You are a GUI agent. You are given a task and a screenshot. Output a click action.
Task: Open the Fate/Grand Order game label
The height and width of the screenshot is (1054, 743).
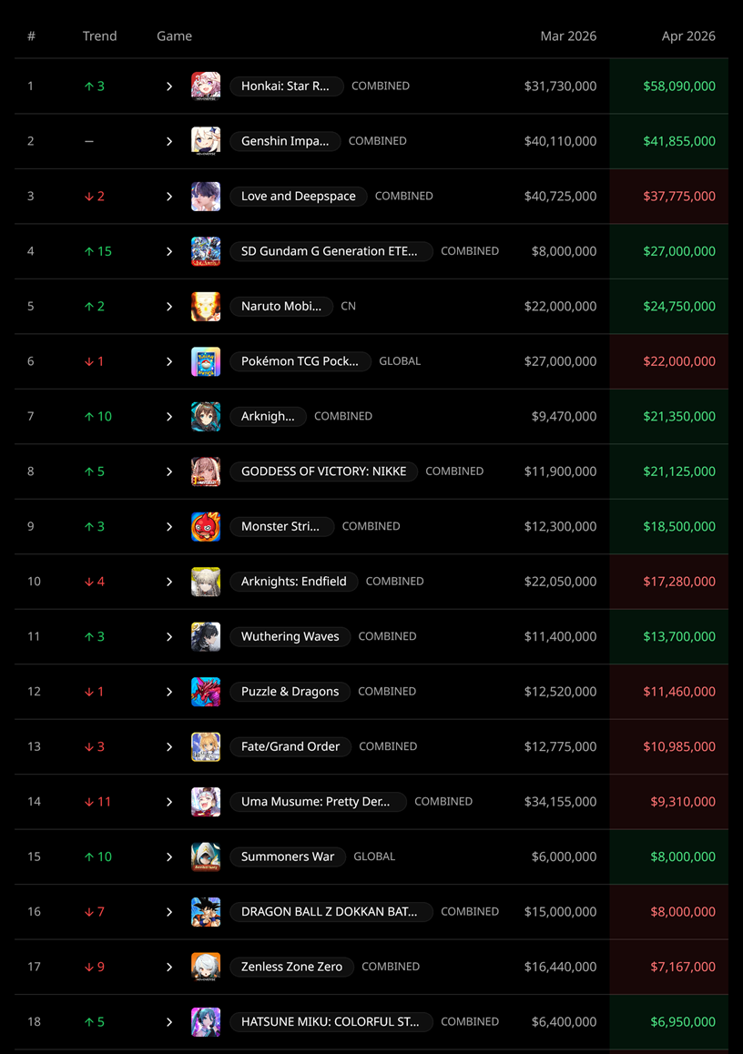(x=290, y=746)
